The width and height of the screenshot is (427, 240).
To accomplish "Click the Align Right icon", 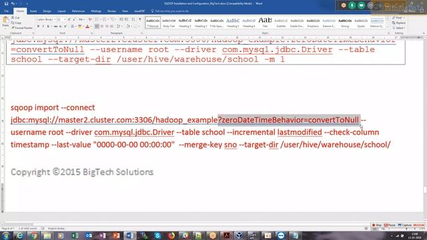I will [107, 27].
